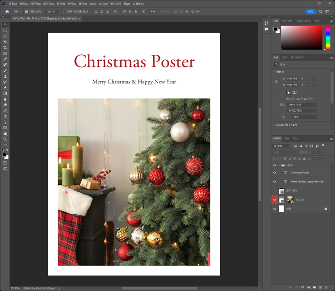Click the Home button in options bar
335x291 pixels.
7,11
